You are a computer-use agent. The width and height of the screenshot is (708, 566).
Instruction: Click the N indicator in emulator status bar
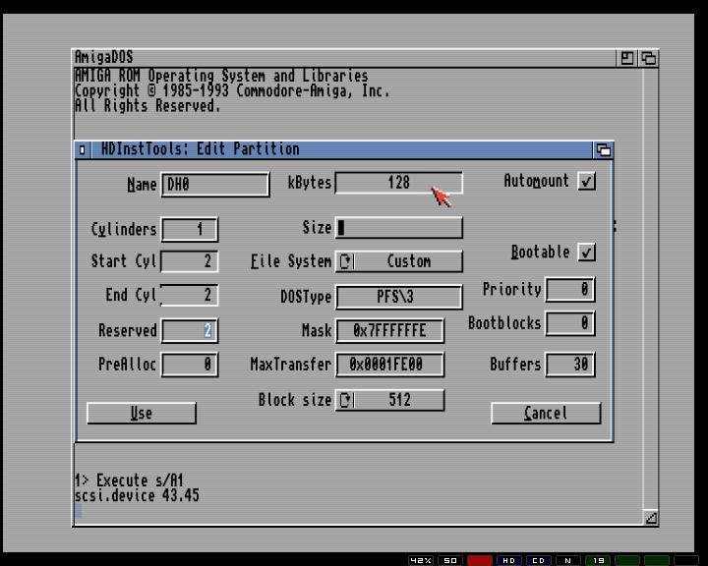pyautogui.click(x=568, y=560)
